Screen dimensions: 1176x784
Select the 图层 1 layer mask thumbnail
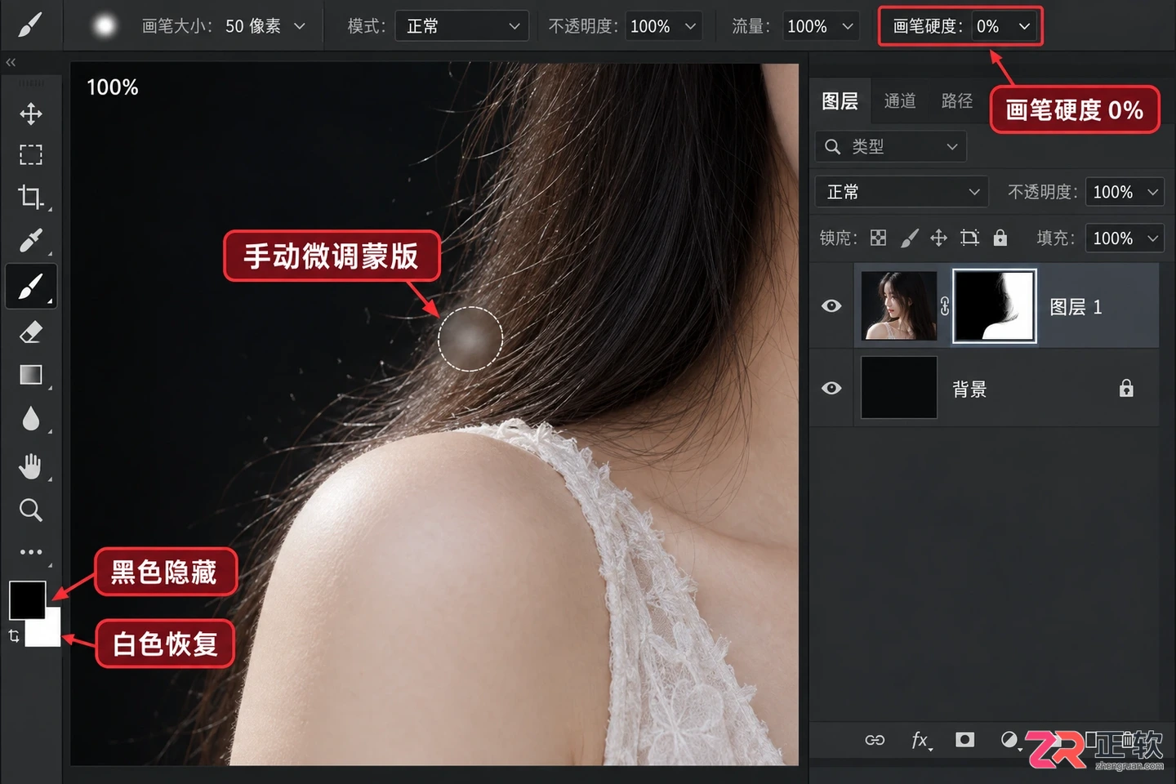click(x=995, y=306)
